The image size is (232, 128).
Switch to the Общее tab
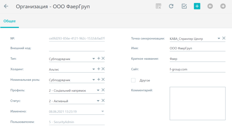tap(10, 21)
